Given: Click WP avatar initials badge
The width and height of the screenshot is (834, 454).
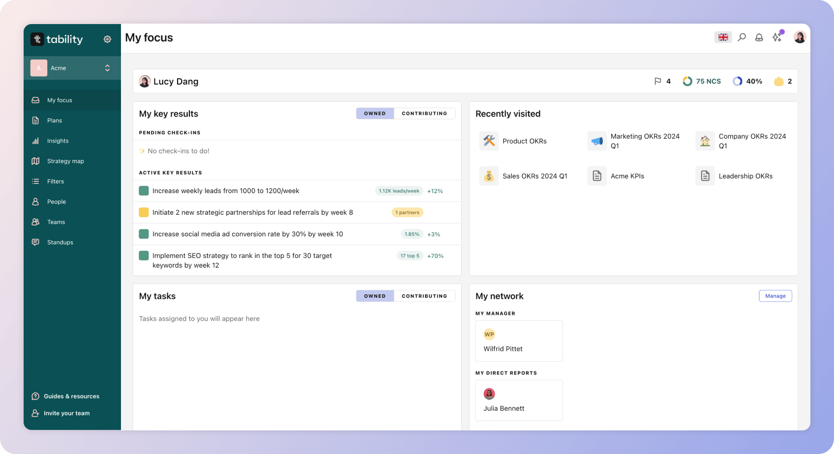Looking at the screenshot, I should pos(489,335).
